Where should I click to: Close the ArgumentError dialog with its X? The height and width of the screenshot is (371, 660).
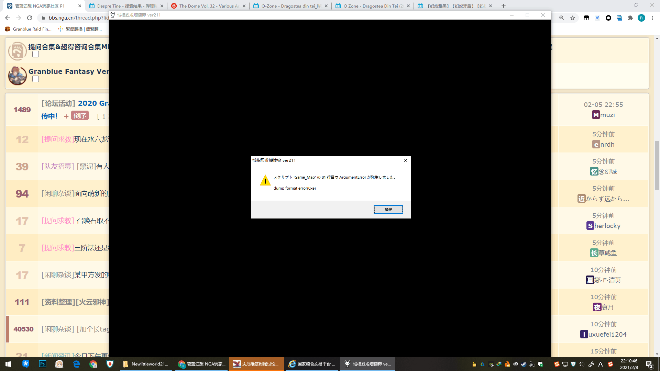tap(406, 160)
